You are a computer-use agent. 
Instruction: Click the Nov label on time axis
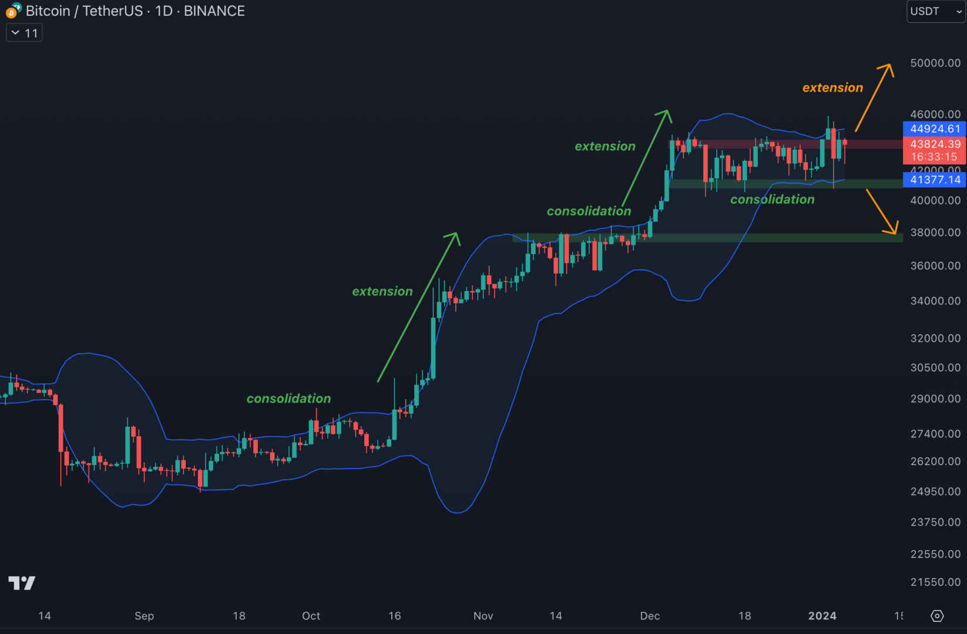(x=483, y=616)
